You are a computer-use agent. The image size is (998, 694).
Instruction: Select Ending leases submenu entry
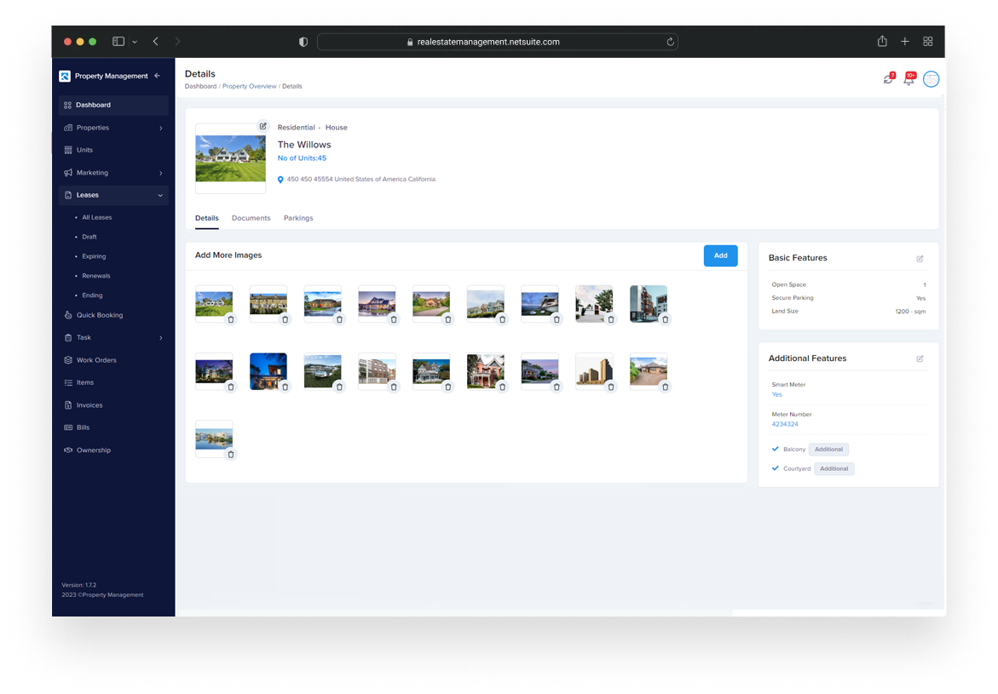point(92,295)
